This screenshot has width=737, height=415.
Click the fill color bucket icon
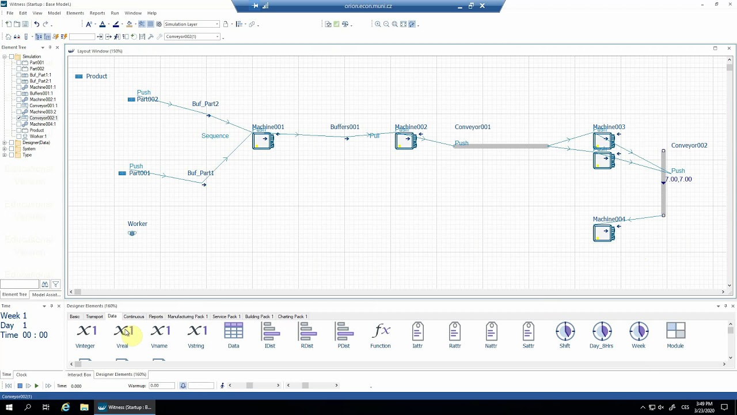pyautogui.click(x=129, y=24)
